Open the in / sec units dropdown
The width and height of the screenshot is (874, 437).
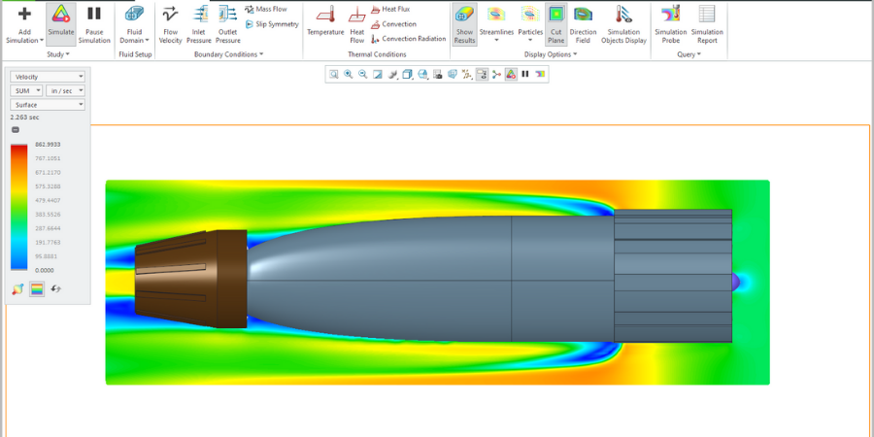[65, 90]
